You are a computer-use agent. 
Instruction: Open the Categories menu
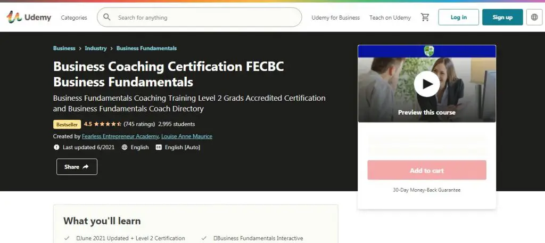click(74, 18)
